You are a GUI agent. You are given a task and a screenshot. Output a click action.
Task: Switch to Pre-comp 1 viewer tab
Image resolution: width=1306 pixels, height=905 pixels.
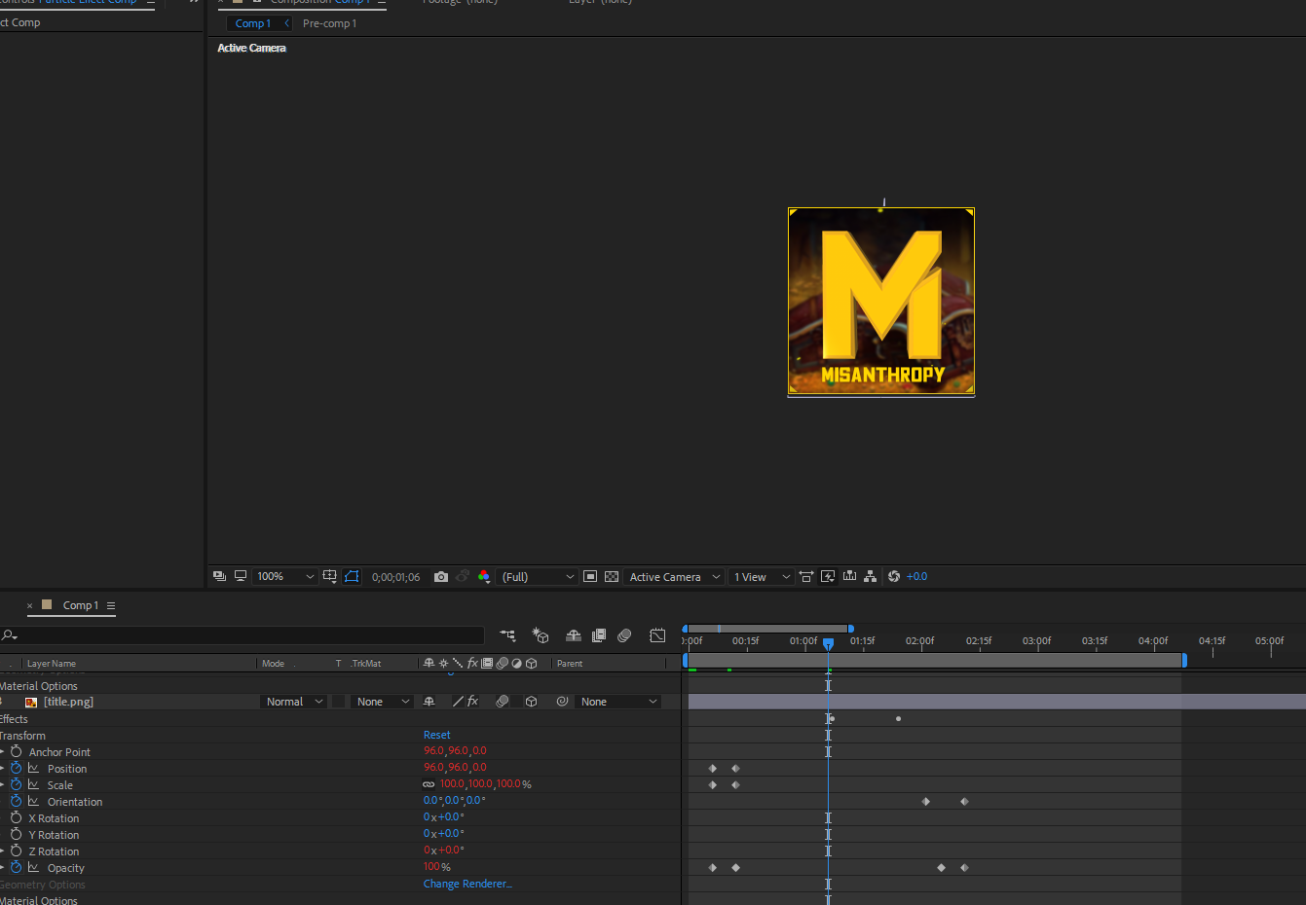pos(329,23)
